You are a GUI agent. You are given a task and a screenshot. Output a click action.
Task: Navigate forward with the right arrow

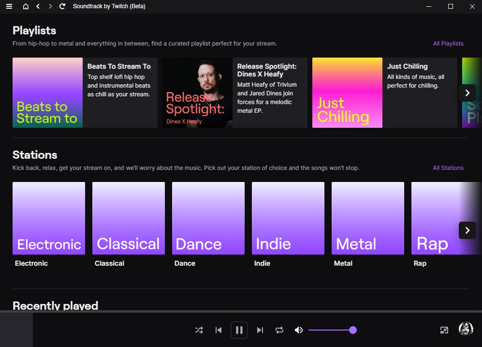50,6
